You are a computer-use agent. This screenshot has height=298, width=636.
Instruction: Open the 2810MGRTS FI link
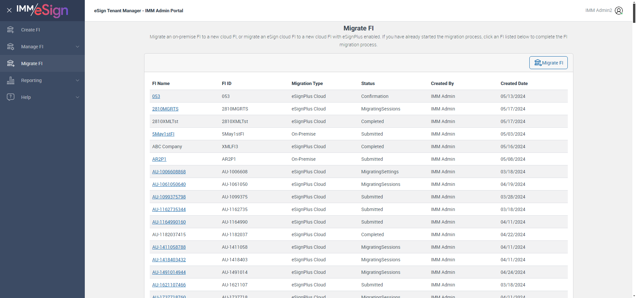click(x=165, y=109)
